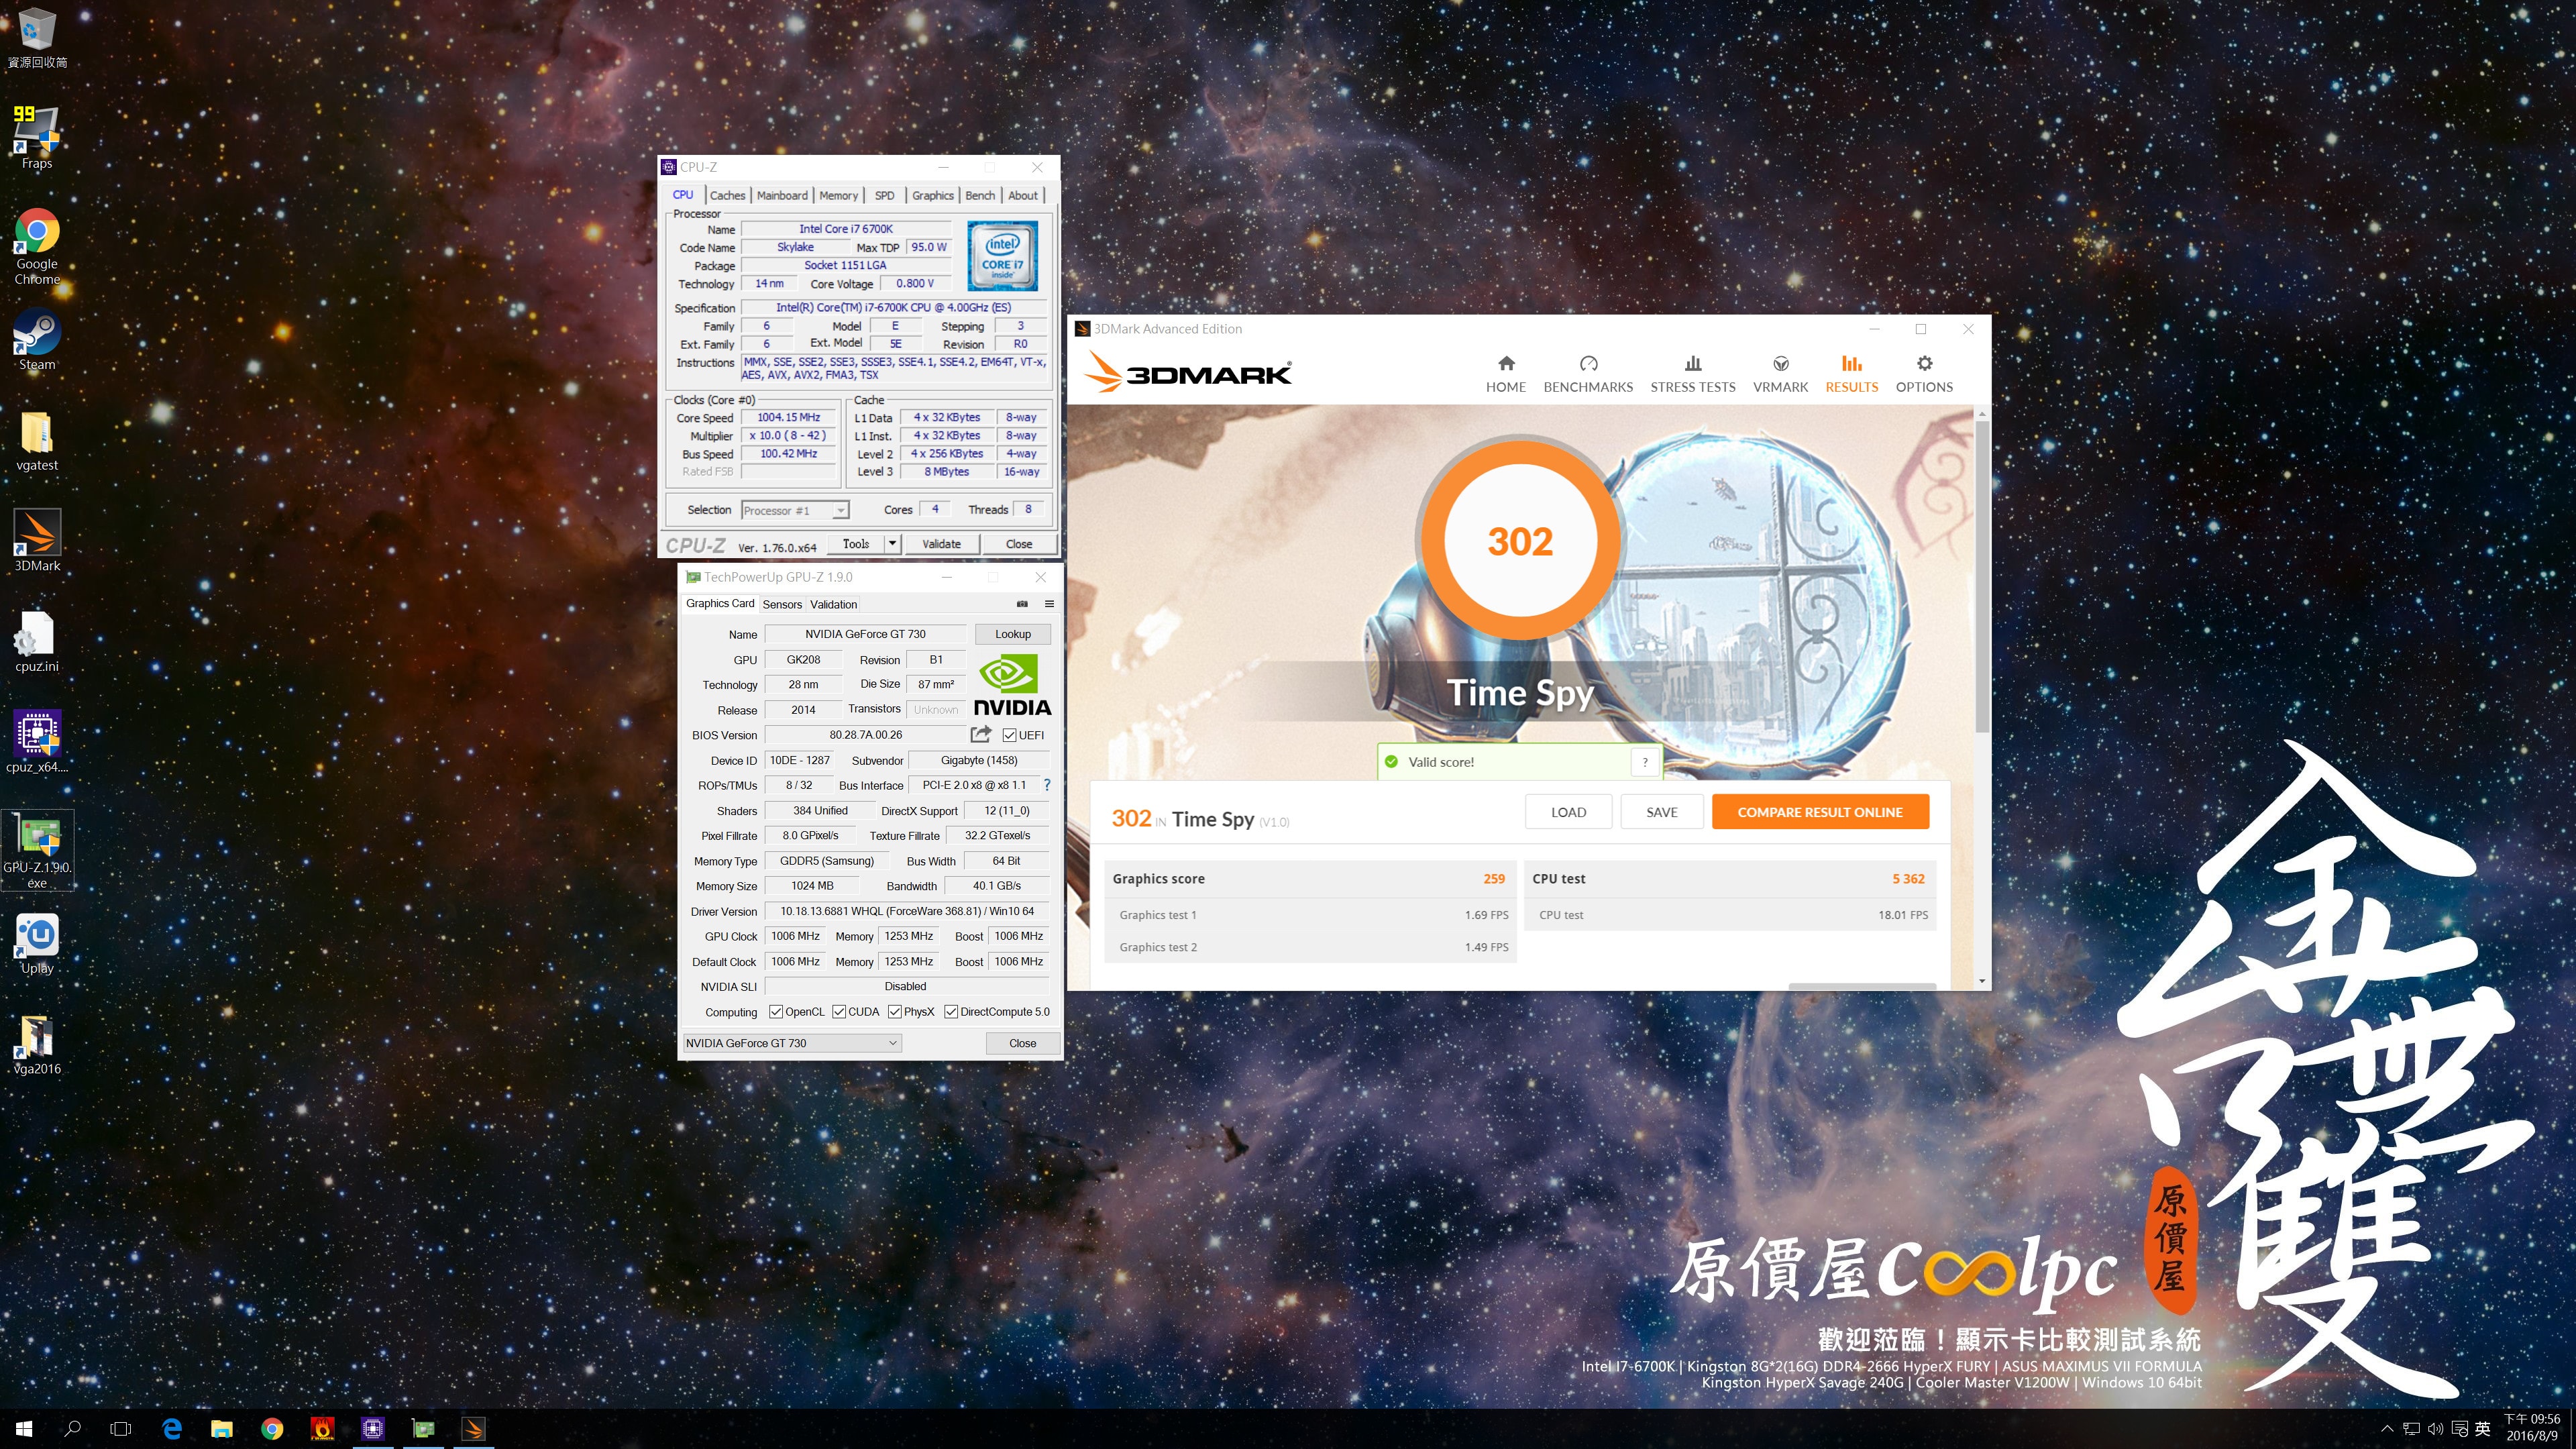
Task: Open 3DMark BENCHMARKS section
Action: click(1588, 374)
